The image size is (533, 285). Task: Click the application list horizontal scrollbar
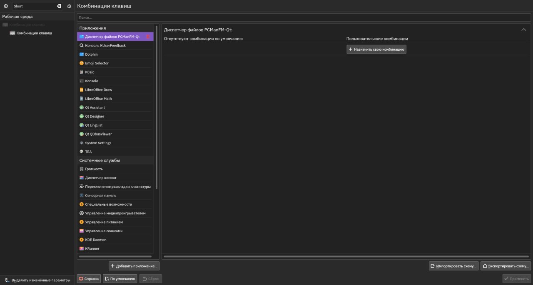(x=115, y=257)
